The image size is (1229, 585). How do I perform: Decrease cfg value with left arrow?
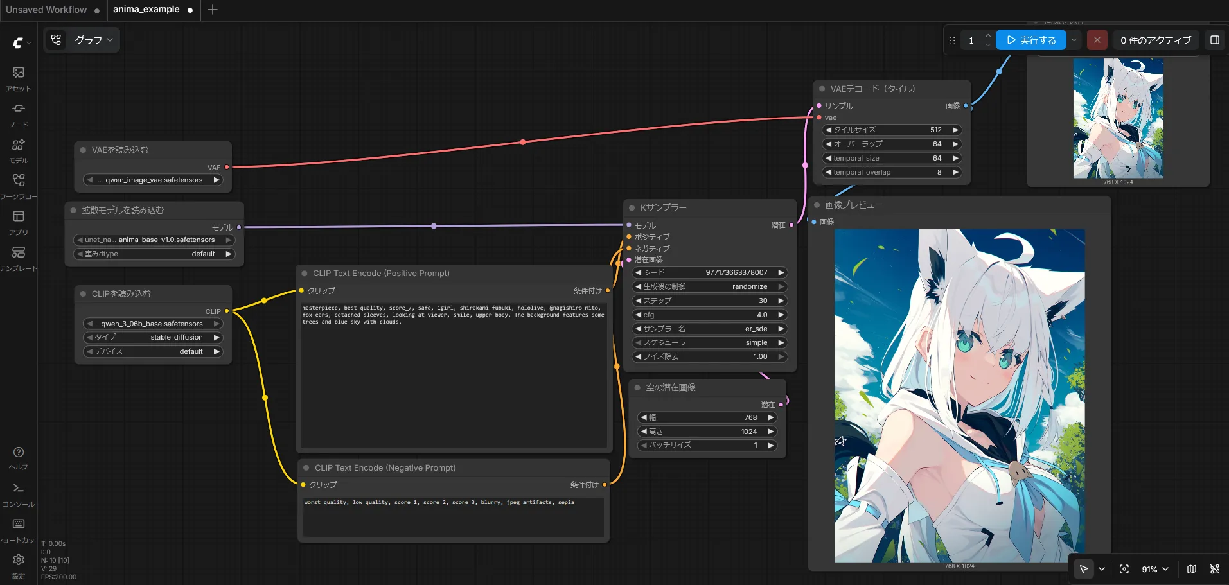click(638, 315)
